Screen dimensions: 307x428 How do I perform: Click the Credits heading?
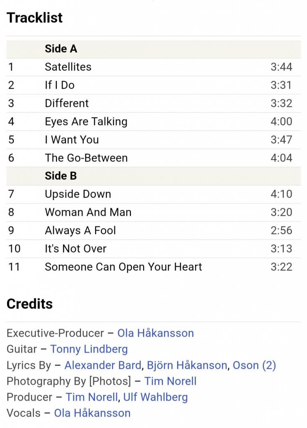point(30,304)
